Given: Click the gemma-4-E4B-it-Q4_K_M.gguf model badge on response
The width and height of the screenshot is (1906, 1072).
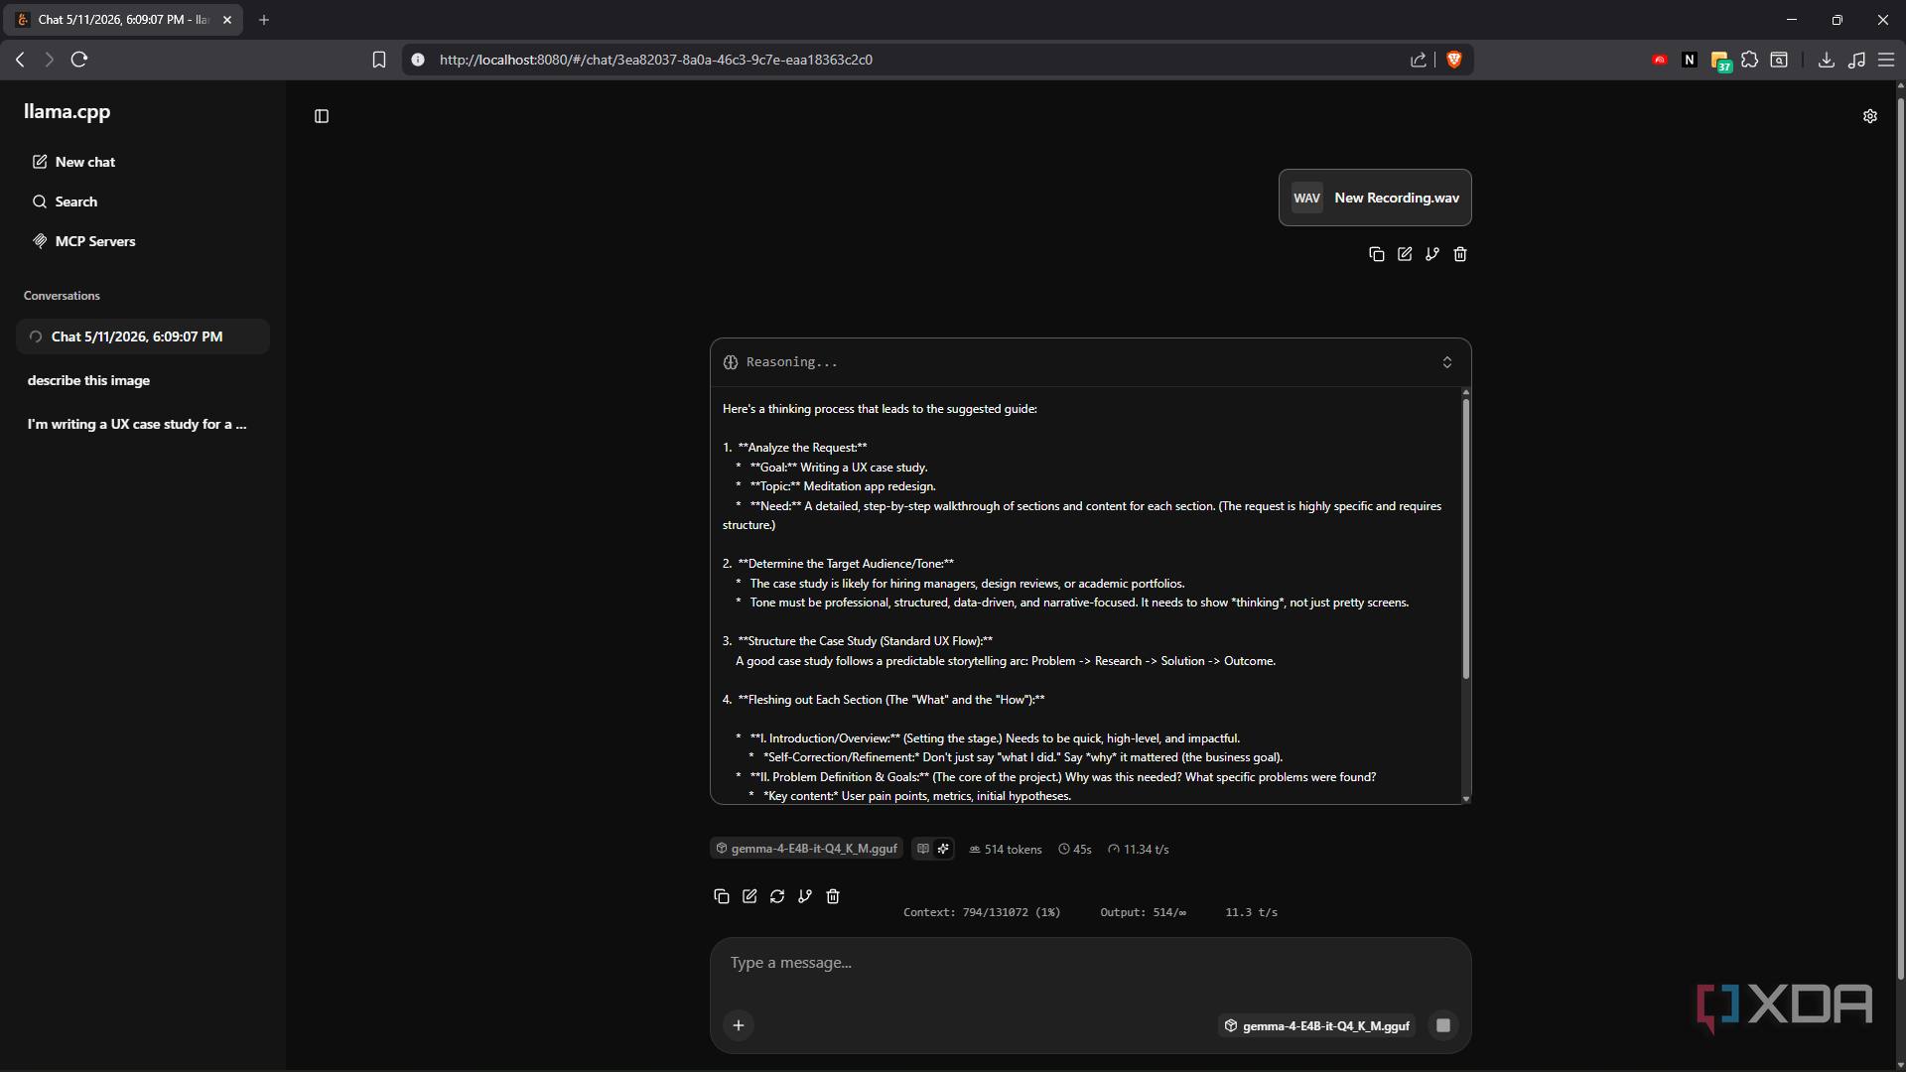Looking at the screenshot, I should click(807, 849).
